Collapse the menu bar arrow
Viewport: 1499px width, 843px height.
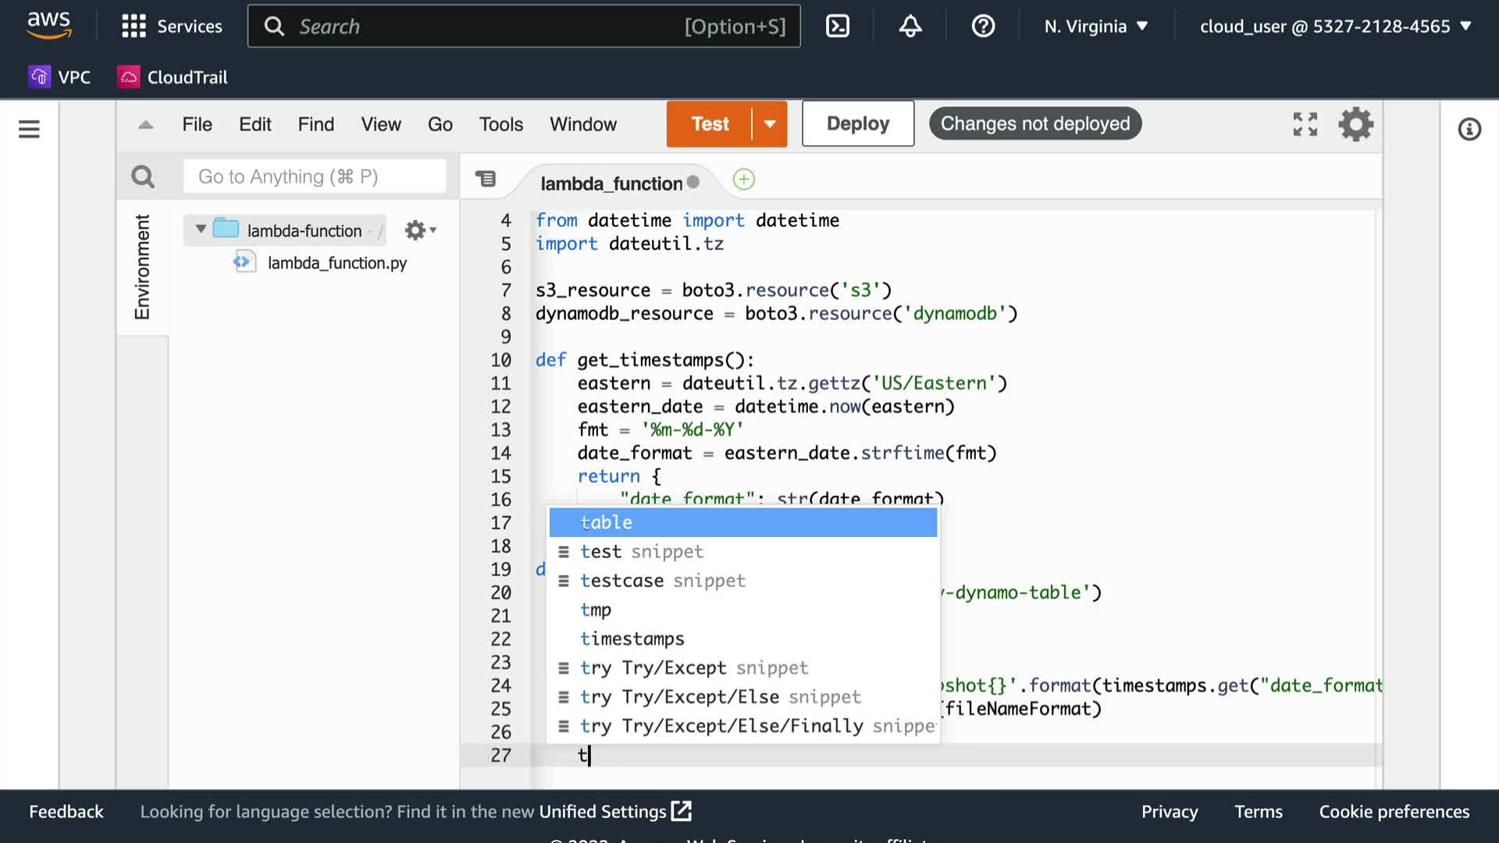146,124
